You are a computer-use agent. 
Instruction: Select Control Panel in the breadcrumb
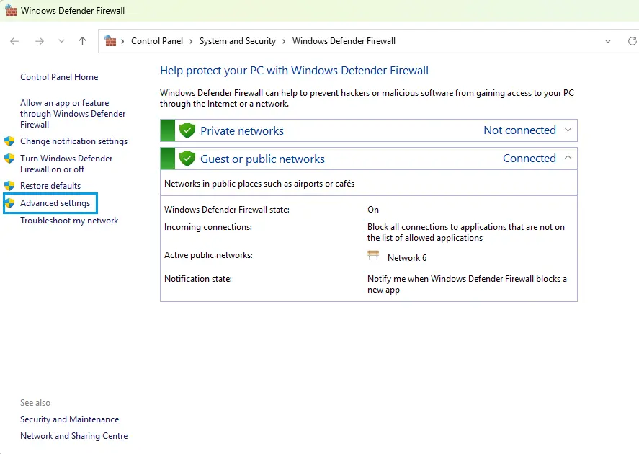[x=157, y=41]
